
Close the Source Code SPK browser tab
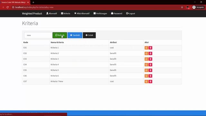(x=28, y=2)
